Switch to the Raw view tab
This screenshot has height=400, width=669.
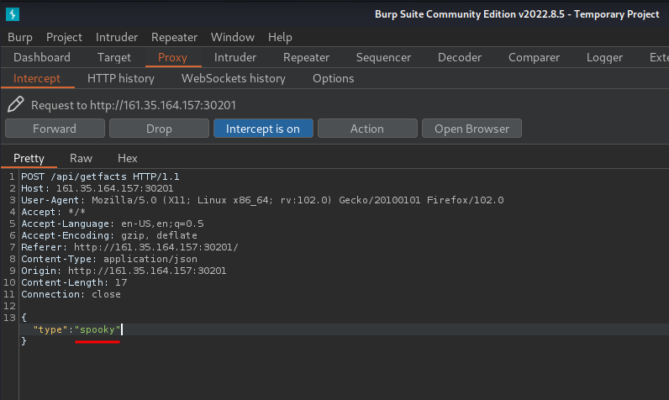(81, 159)
